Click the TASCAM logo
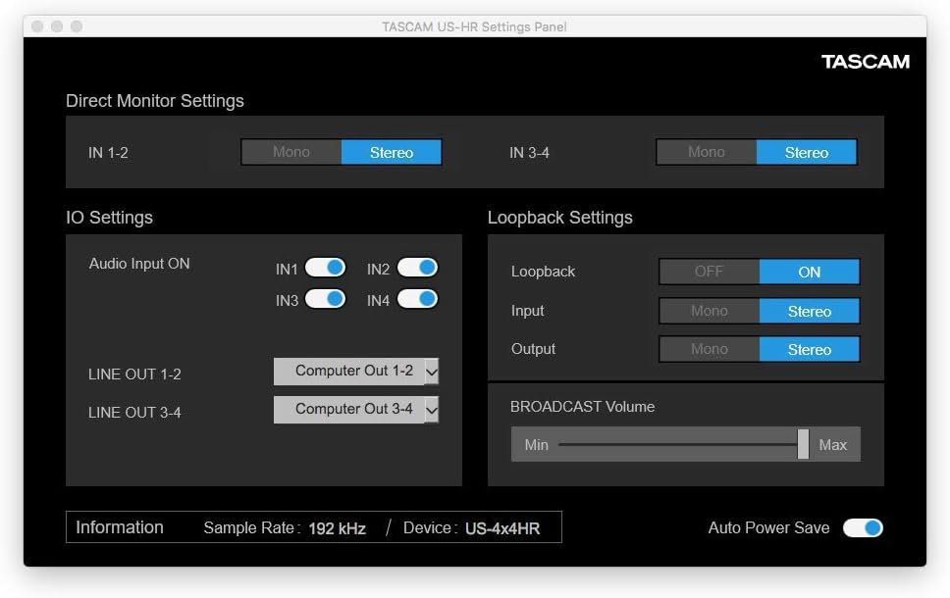 [865, 62]
